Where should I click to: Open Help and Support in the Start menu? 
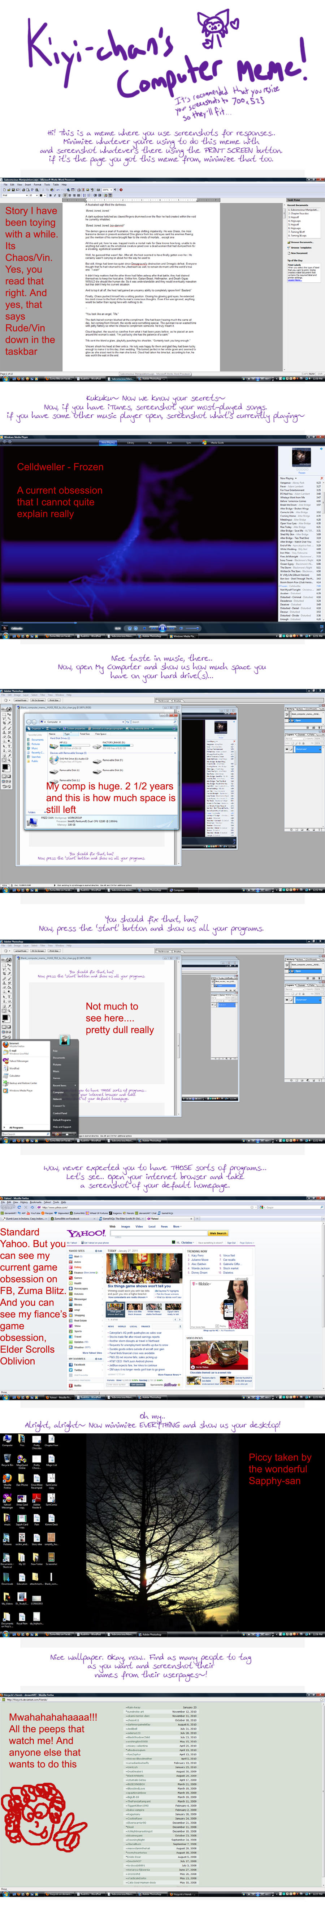(62, 1127)
